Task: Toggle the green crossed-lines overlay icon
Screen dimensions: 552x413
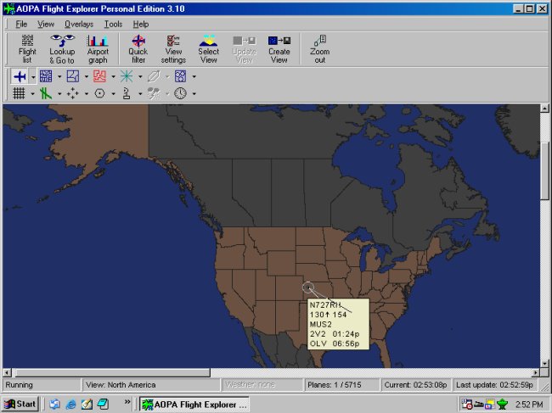Action: coord(46,93)
